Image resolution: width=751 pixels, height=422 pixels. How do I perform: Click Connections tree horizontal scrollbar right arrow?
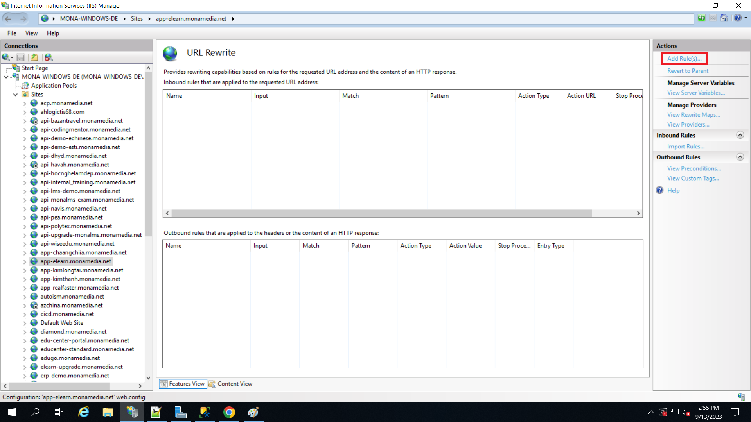(140, 386)
